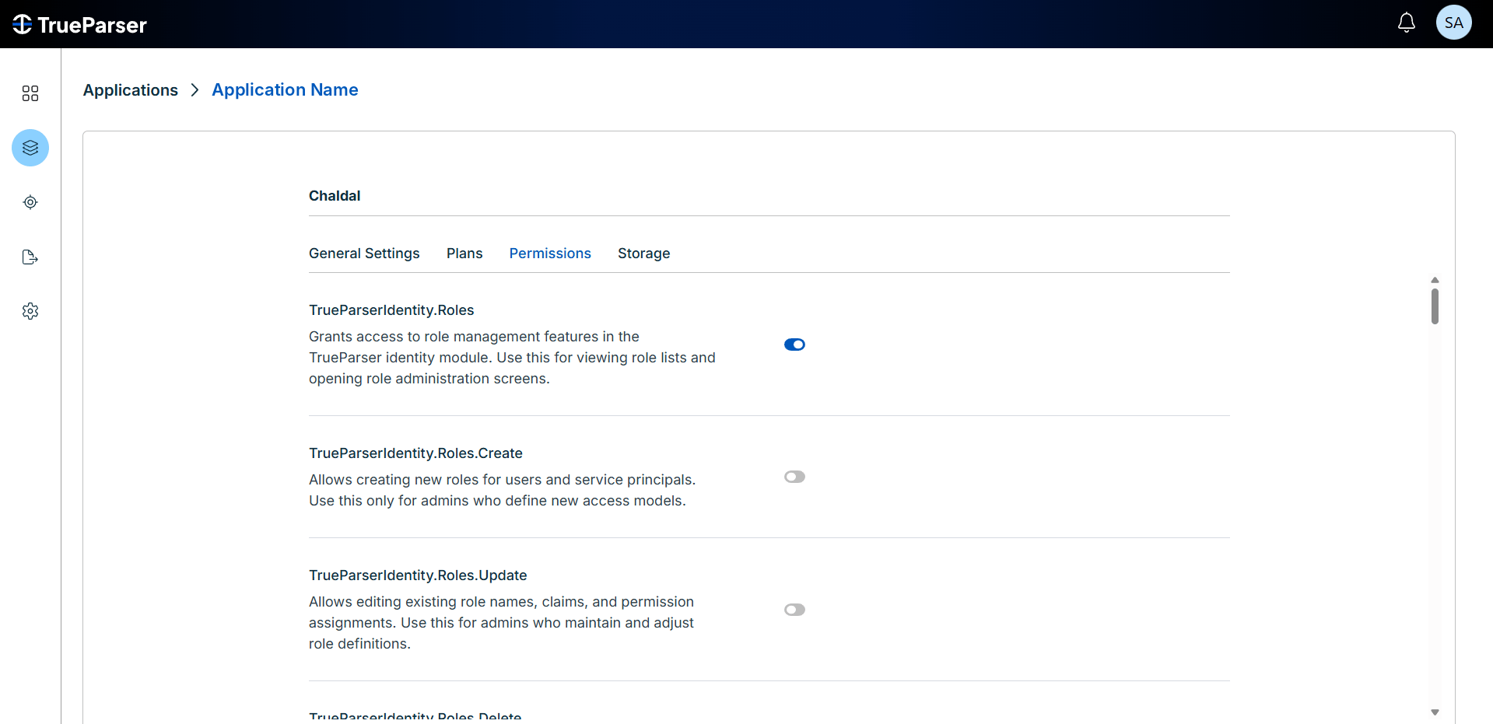Switch to the Storage tab
Image resolution: width=1493 pixels, height=724 pixels.
[644, 254]
